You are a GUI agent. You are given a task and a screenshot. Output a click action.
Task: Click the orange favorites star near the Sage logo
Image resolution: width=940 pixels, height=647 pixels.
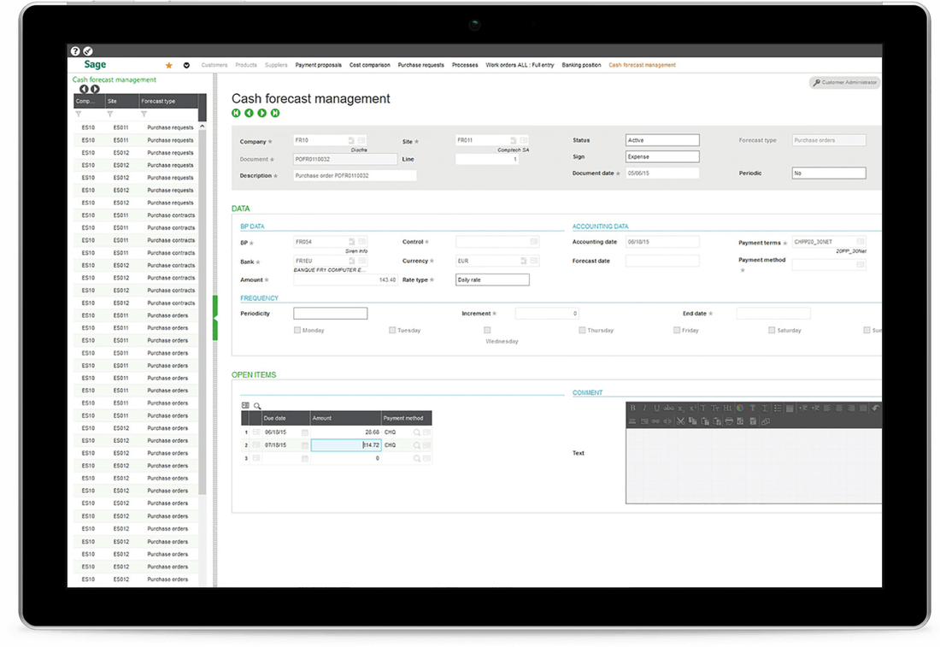169,64
